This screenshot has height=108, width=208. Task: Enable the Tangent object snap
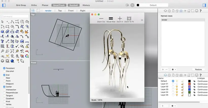point(4,96)
